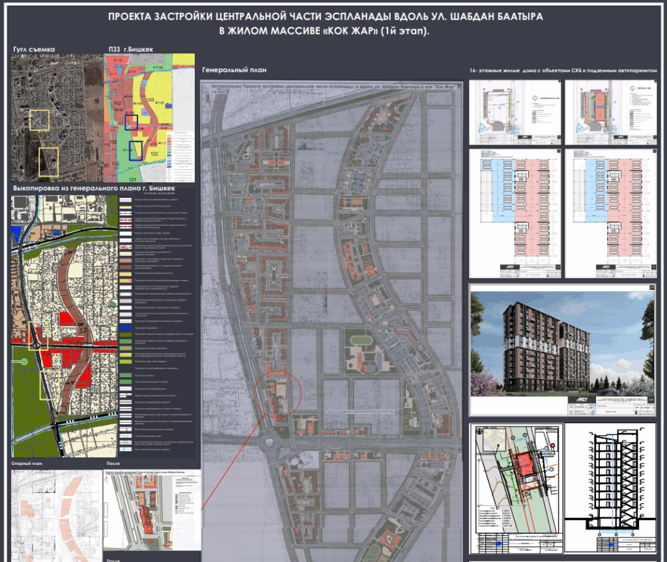Image resolution: width=667 pixels, height=562 pixels.
Task: Click the 'После' site layout thumbnail
Action: (x=152, y=511)
